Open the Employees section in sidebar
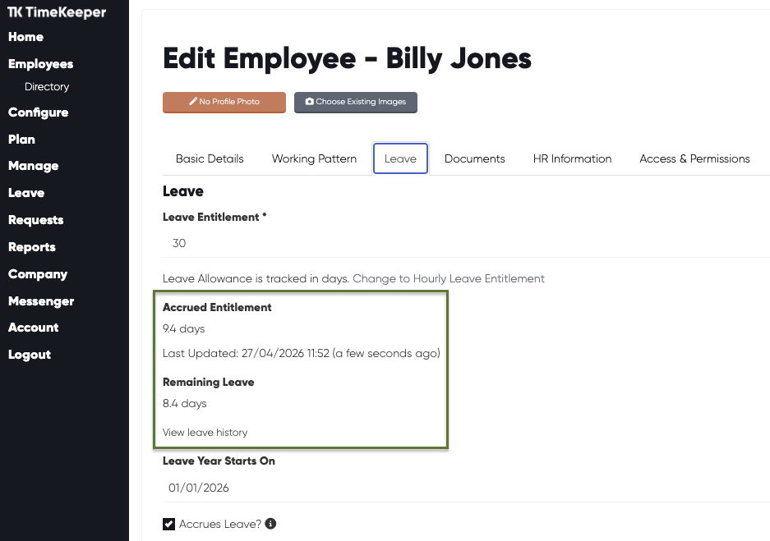 point(41,64)
